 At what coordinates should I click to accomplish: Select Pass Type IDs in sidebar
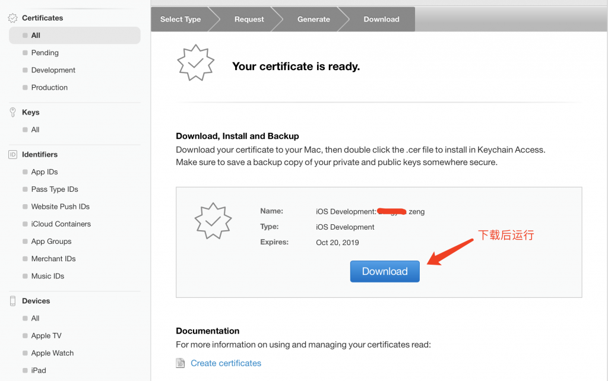55,189
